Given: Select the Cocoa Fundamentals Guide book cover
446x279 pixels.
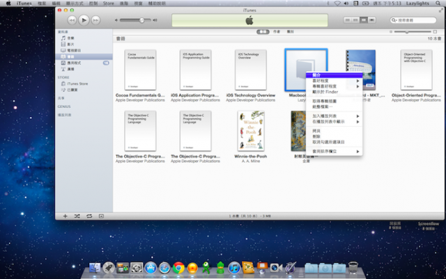Looking at the screenshot, I should [x=140, y=70].
